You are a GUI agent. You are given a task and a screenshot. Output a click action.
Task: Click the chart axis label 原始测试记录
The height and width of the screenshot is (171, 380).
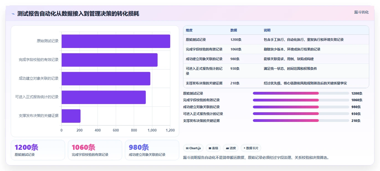pyautogui.click(x=48, y=41)
